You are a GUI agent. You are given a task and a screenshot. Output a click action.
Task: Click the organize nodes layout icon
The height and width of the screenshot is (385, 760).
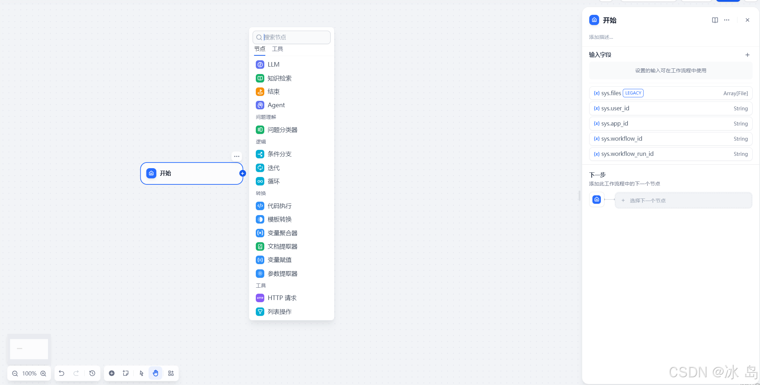pos(171,373)
